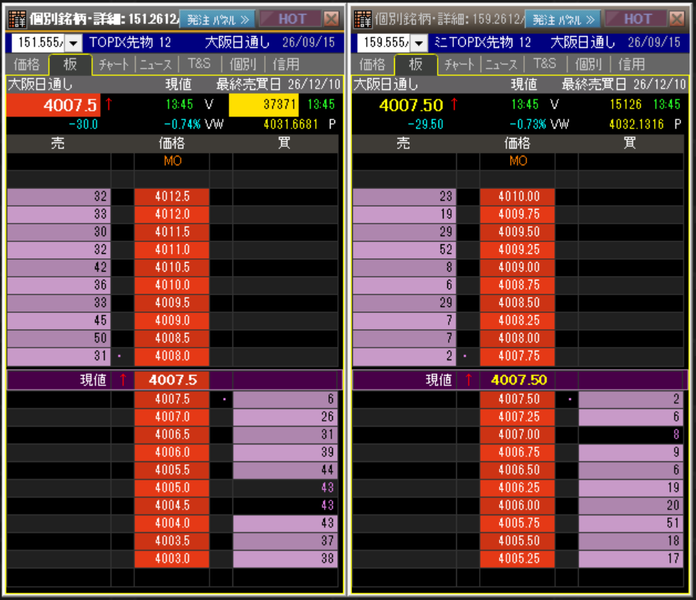Click the 4012.5 ask price cell
This screenshot has width=696, height=600.
pos(172,196)
